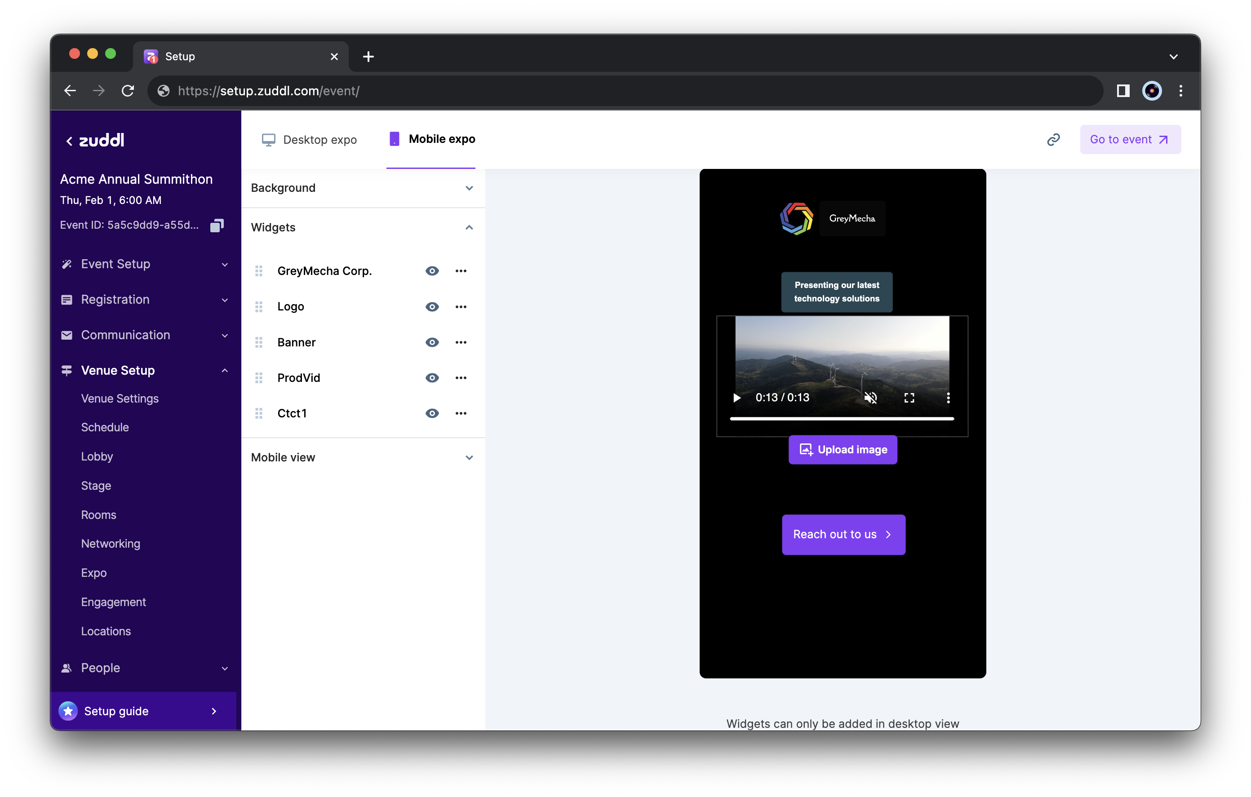This screenshot has width=1251, height=797.
Task: Copy the Event ID to clipboard
Action: pos(217,225)
